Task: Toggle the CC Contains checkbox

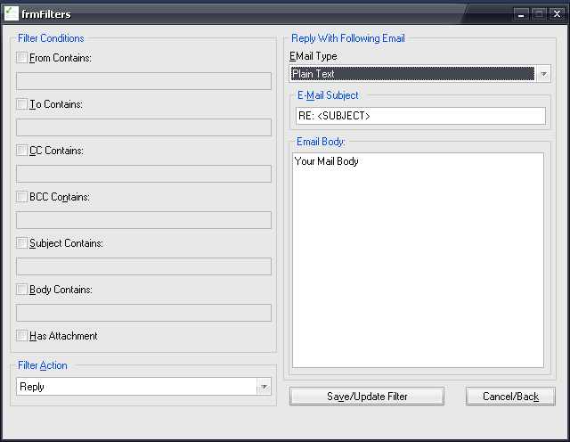Action: pos(22,151)
